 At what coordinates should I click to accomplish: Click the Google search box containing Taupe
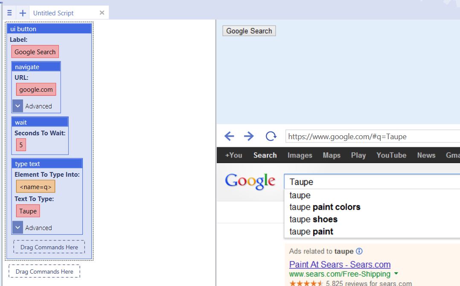click(372, 182)
